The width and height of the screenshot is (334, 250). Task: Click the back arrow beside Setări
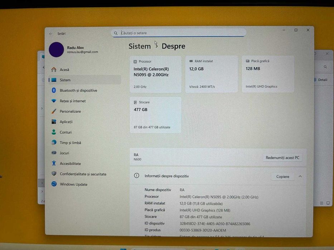click(51, 34)
